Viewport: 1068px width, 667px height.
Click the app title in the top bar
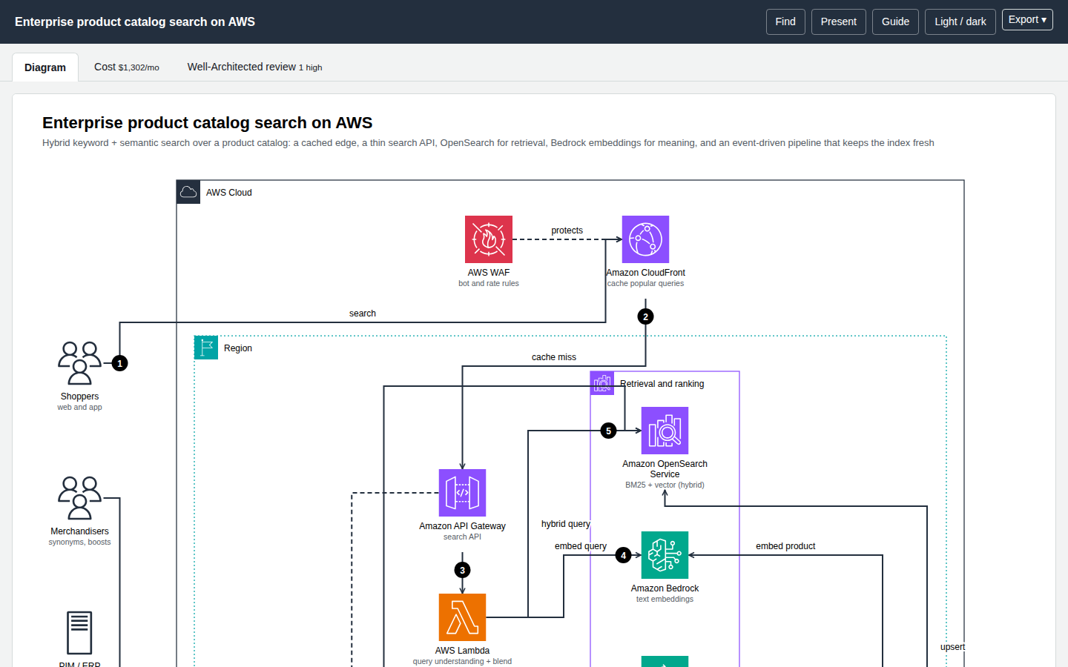tap(135, 21)
